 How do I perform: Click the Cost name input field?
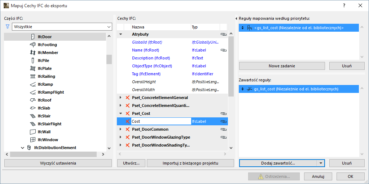tap(161, 121)
